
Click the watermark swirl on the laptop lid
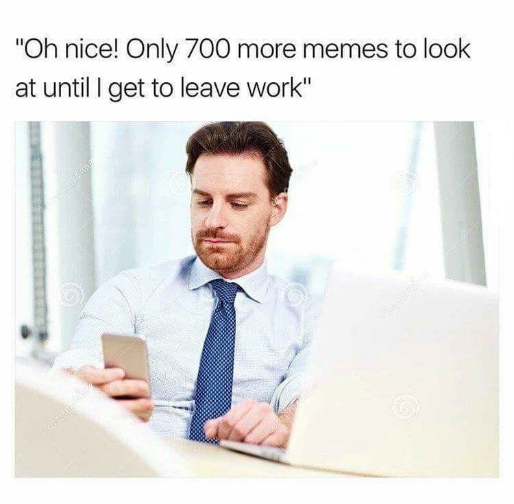pos(407,407)
